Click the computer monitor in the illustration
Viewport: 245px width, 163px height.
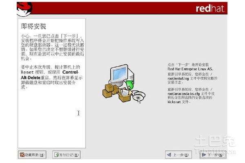coord(119,74)
